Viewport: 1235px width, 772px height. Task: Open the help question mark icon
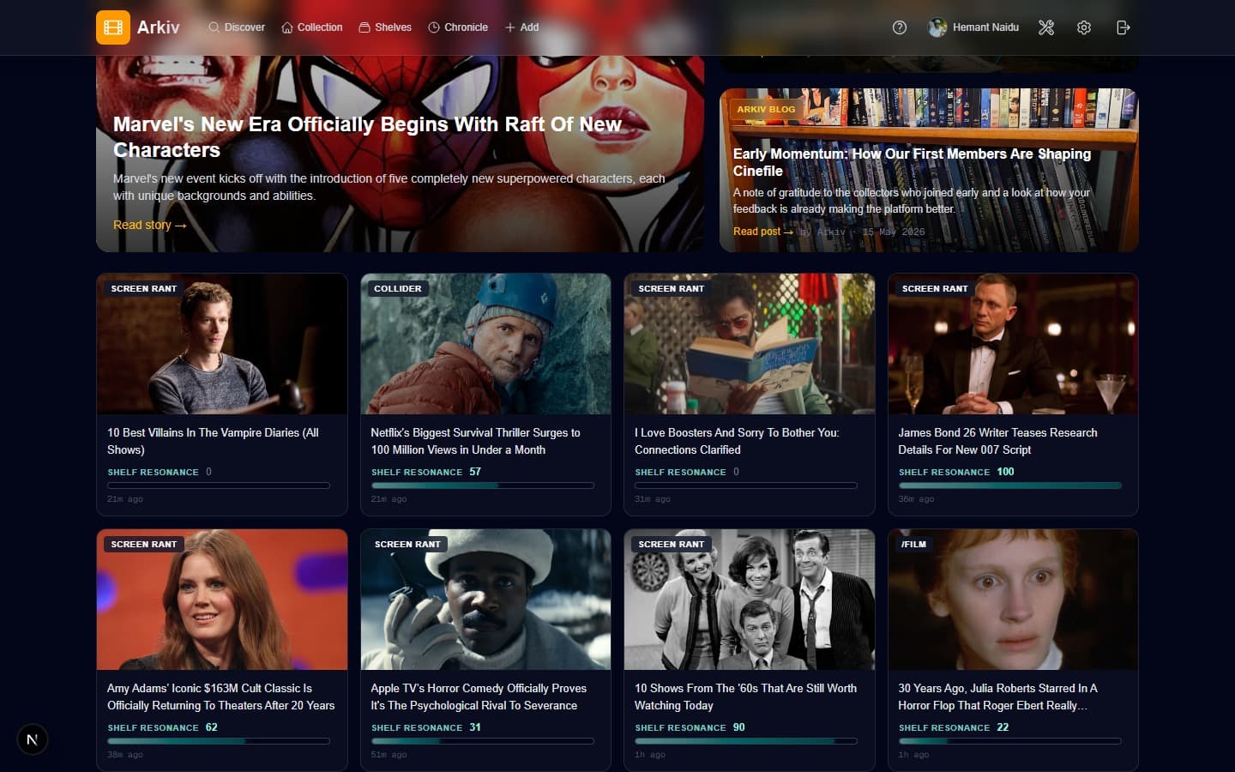point(900,27)
